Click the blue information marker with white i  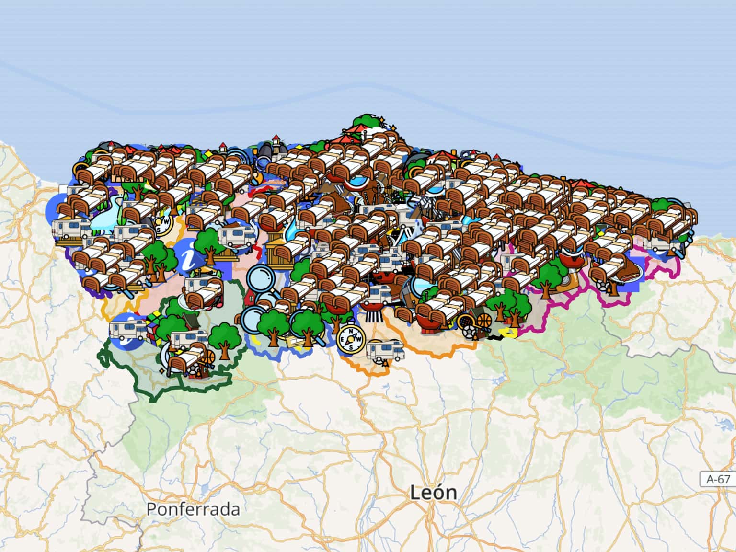click(190, 255)
